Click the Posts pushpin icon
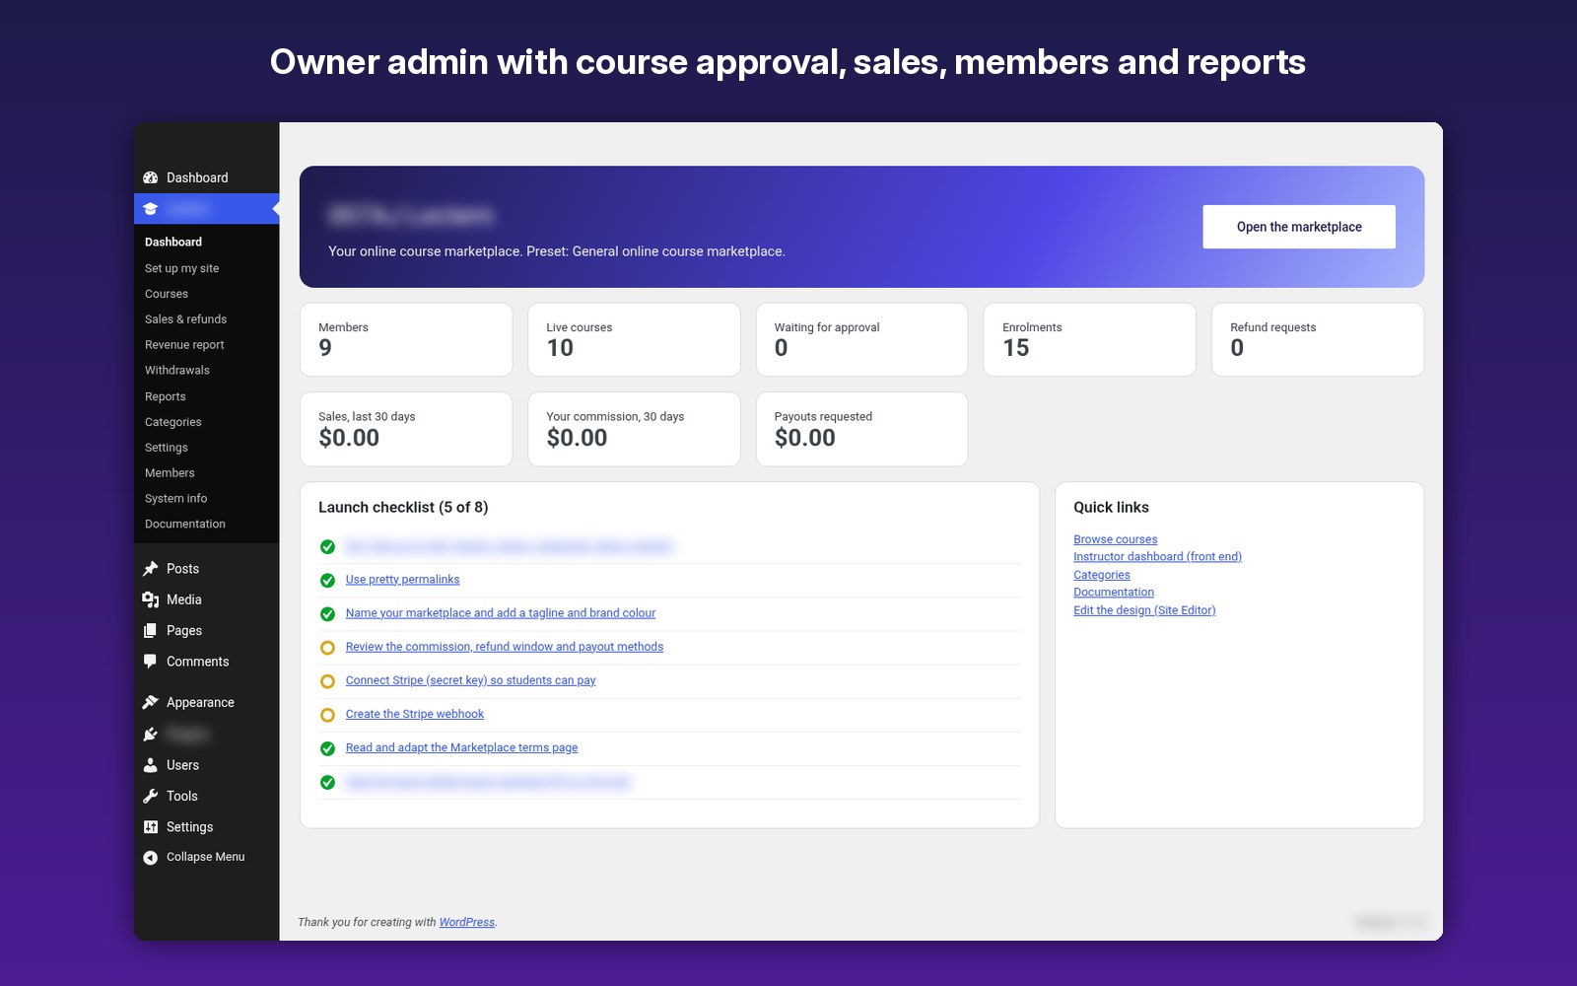This screenshot has height=986, width=1577. [151, 569]
